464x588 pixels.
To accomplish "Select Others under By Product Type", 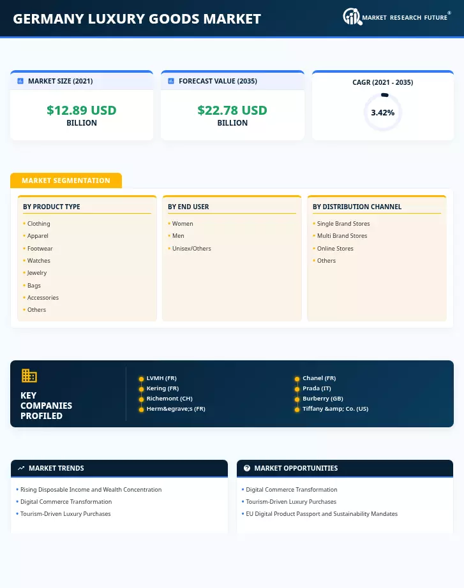I will coord(36,310).
